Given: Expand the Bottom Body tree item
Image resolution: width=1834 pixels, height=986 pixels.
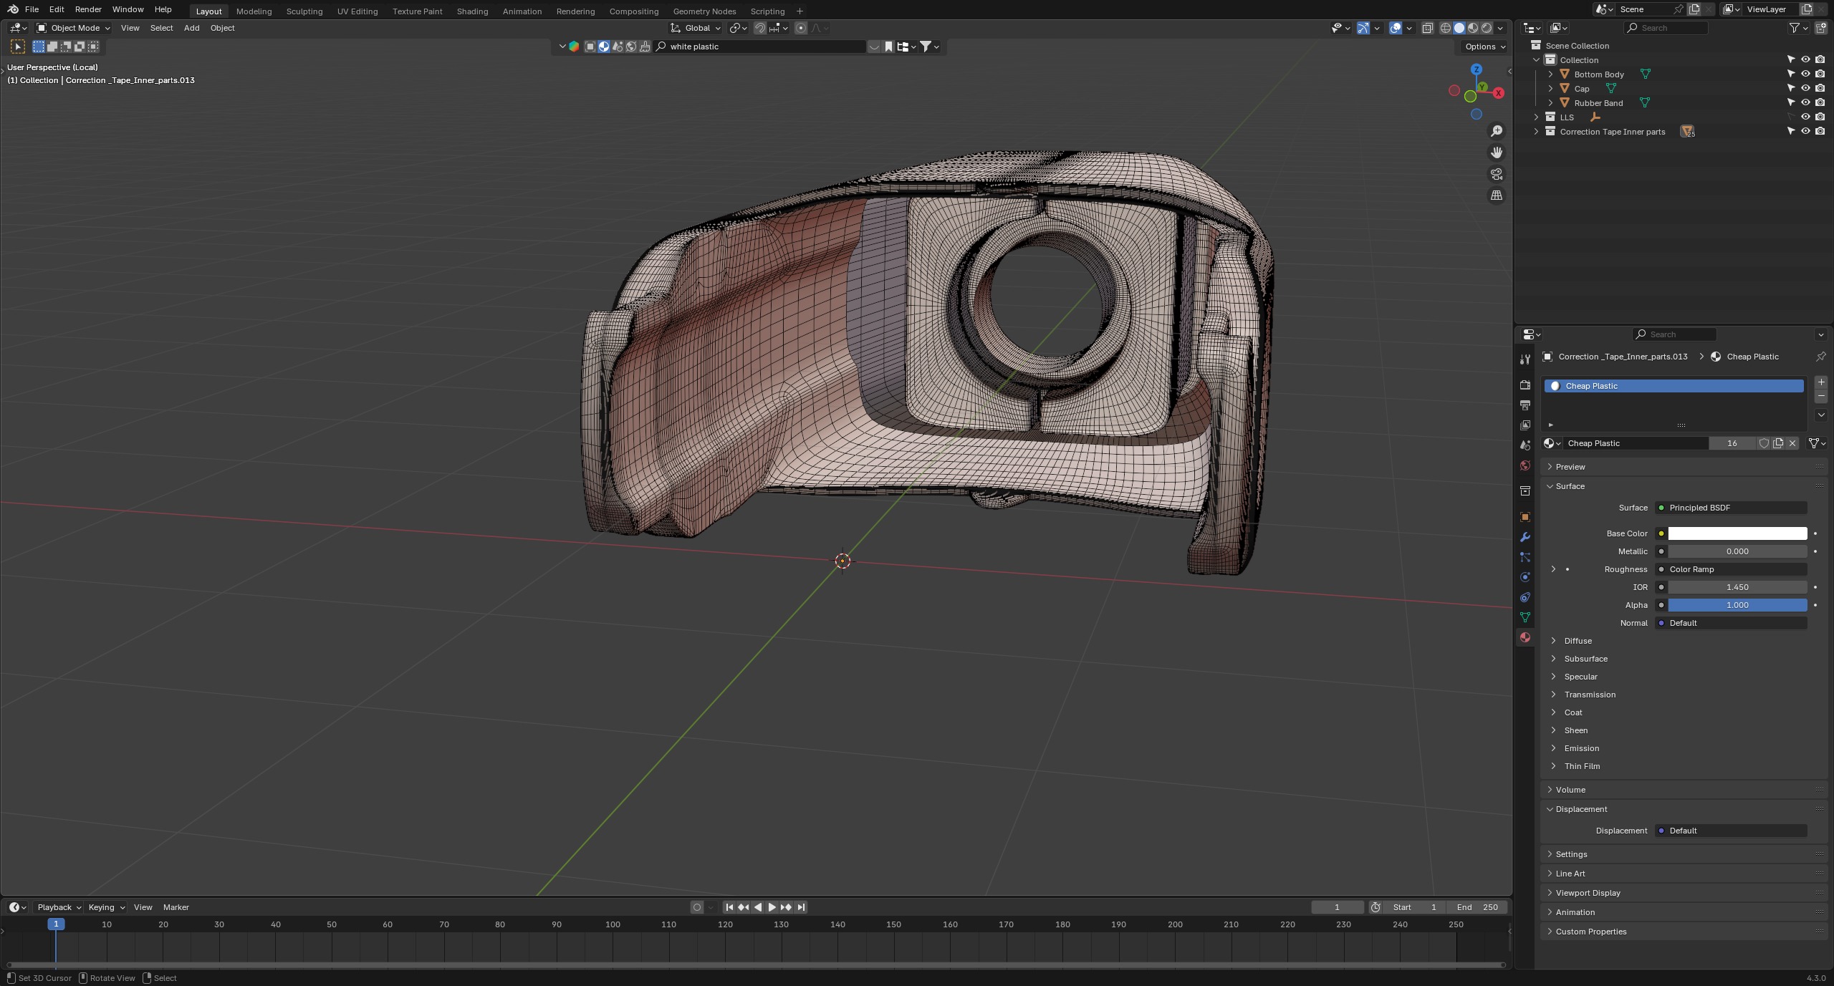Looking at the screenshot, I should point(1550,74).
